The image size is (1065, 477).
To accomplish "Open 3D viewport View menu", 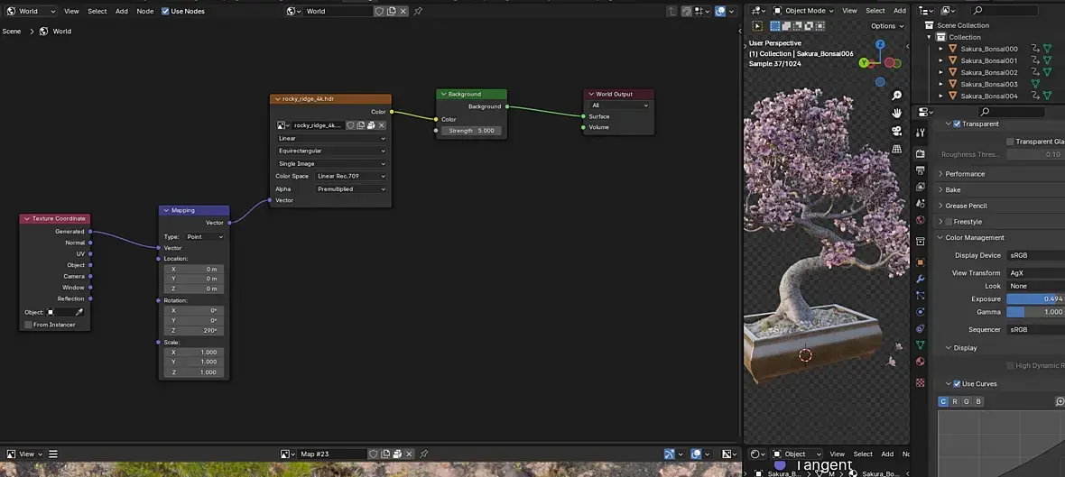I will (849, 11).
